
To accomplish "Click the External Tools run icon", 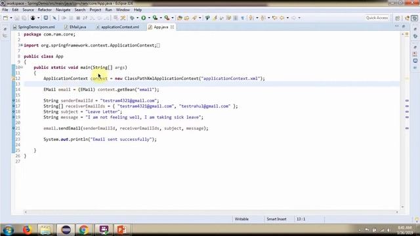I will (x=167, y=18).
